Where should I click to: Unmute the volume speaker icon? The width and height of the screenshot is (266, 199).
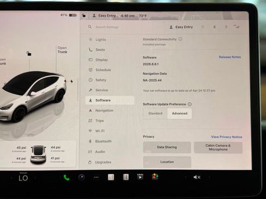pyautogui.click(x=197, y=177)
